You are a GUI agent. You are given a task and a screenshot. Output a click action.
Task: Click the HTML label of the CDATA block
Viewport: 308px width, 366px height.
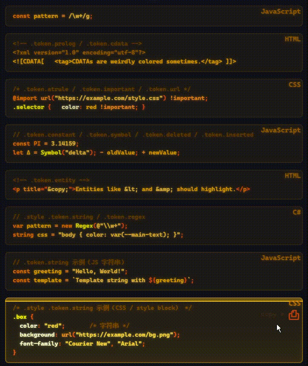(293, 39)
